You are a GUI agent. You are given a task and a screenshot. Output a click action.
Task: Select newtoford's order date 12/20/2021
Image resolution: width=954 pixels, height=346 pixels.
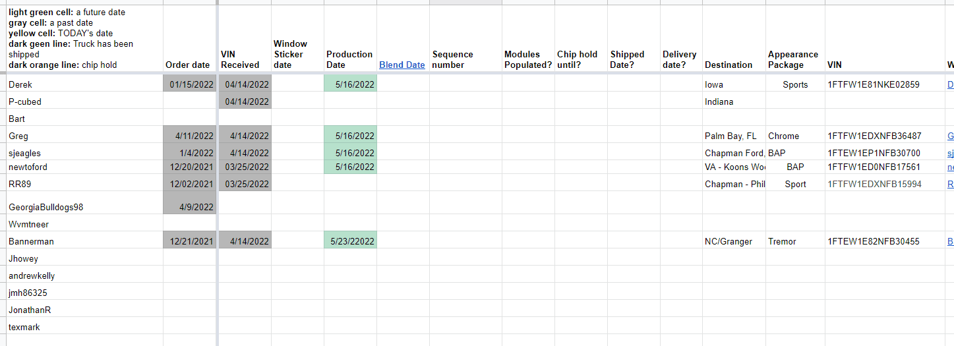pos(191,167)
